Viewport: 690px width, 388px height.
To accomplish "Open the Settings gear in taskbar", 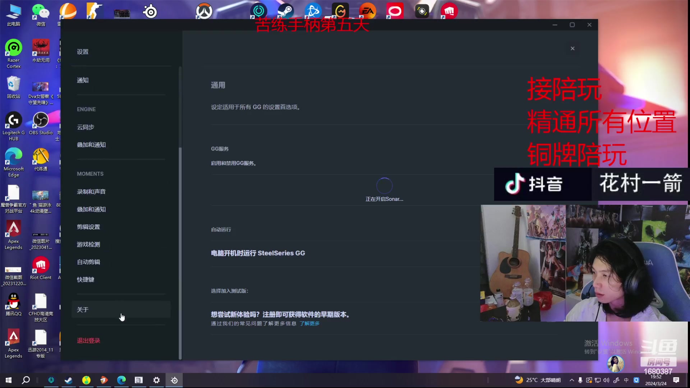I will point(157,380).
